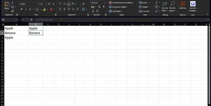Viewport: 211px width, 106px height.
Task: Click Save to TeraBox icon
Action: (193, 4)
